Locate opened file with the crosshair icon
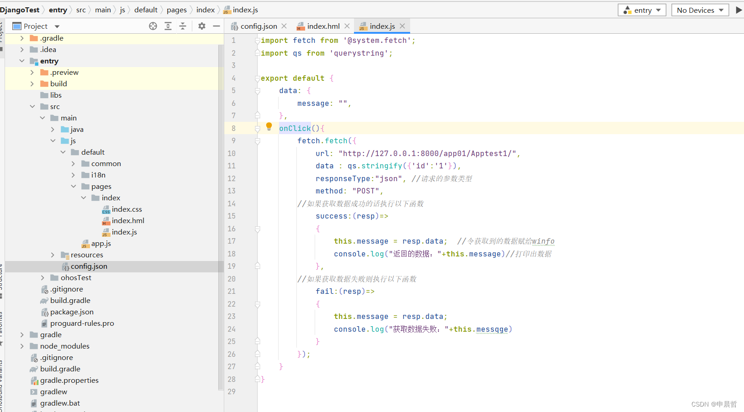Screen dimensions: 744x412 [x=153, y=26]
